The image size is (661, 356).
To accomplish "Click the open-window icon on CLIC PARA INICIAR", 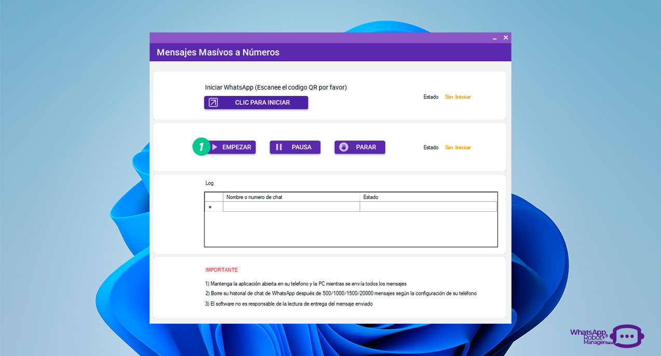I will 213,103.
